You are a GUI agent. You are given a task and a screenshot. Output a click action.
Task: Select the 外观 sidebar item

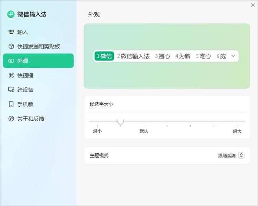click(38, 61)
